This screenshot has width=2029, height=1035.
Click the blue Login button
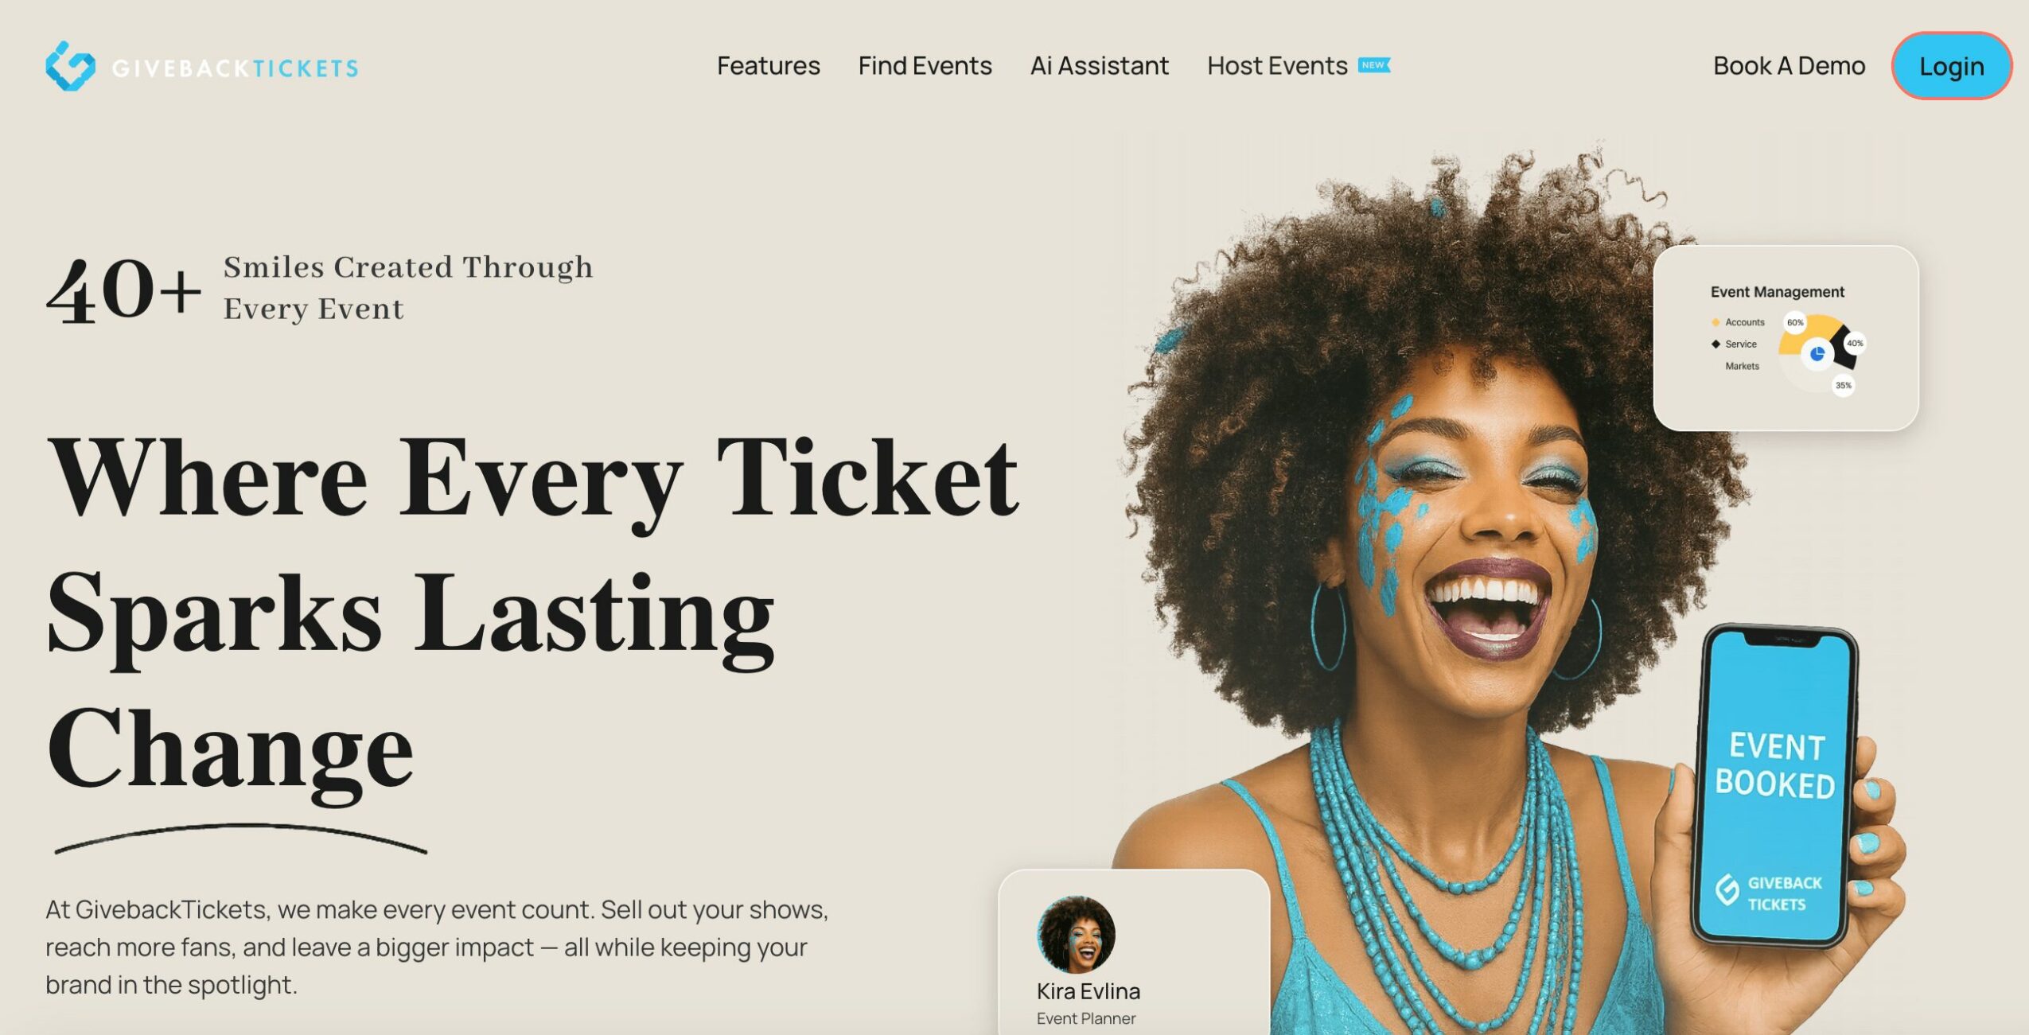click(1951, 66)
